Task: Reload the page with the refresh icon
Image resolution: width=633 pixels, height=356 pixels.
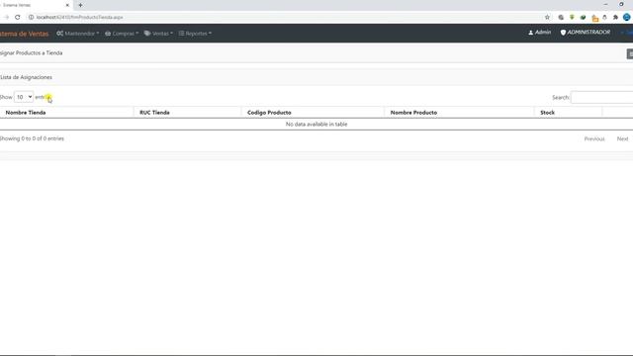Action: (x=18, y=18)
